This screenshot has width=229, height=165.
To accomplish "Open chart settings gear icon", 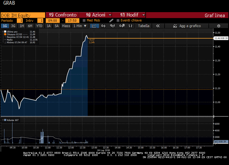I will point(218,26).
